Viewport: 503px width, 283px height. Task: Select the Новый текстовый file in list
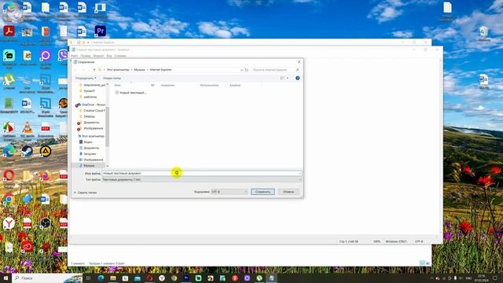pos(131,93)
